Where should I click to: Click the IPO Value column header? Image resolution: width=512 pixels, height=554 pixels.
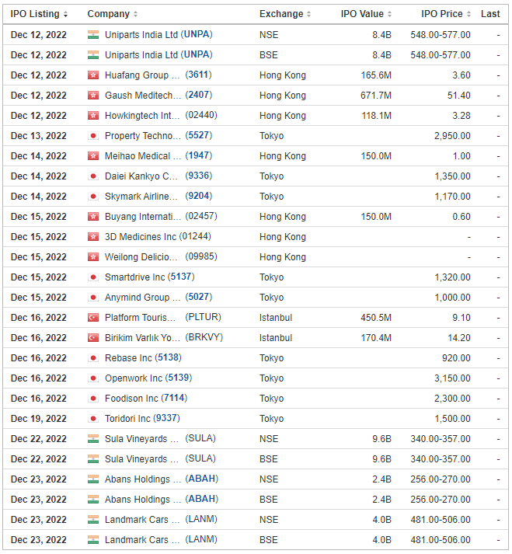(362, 14)
